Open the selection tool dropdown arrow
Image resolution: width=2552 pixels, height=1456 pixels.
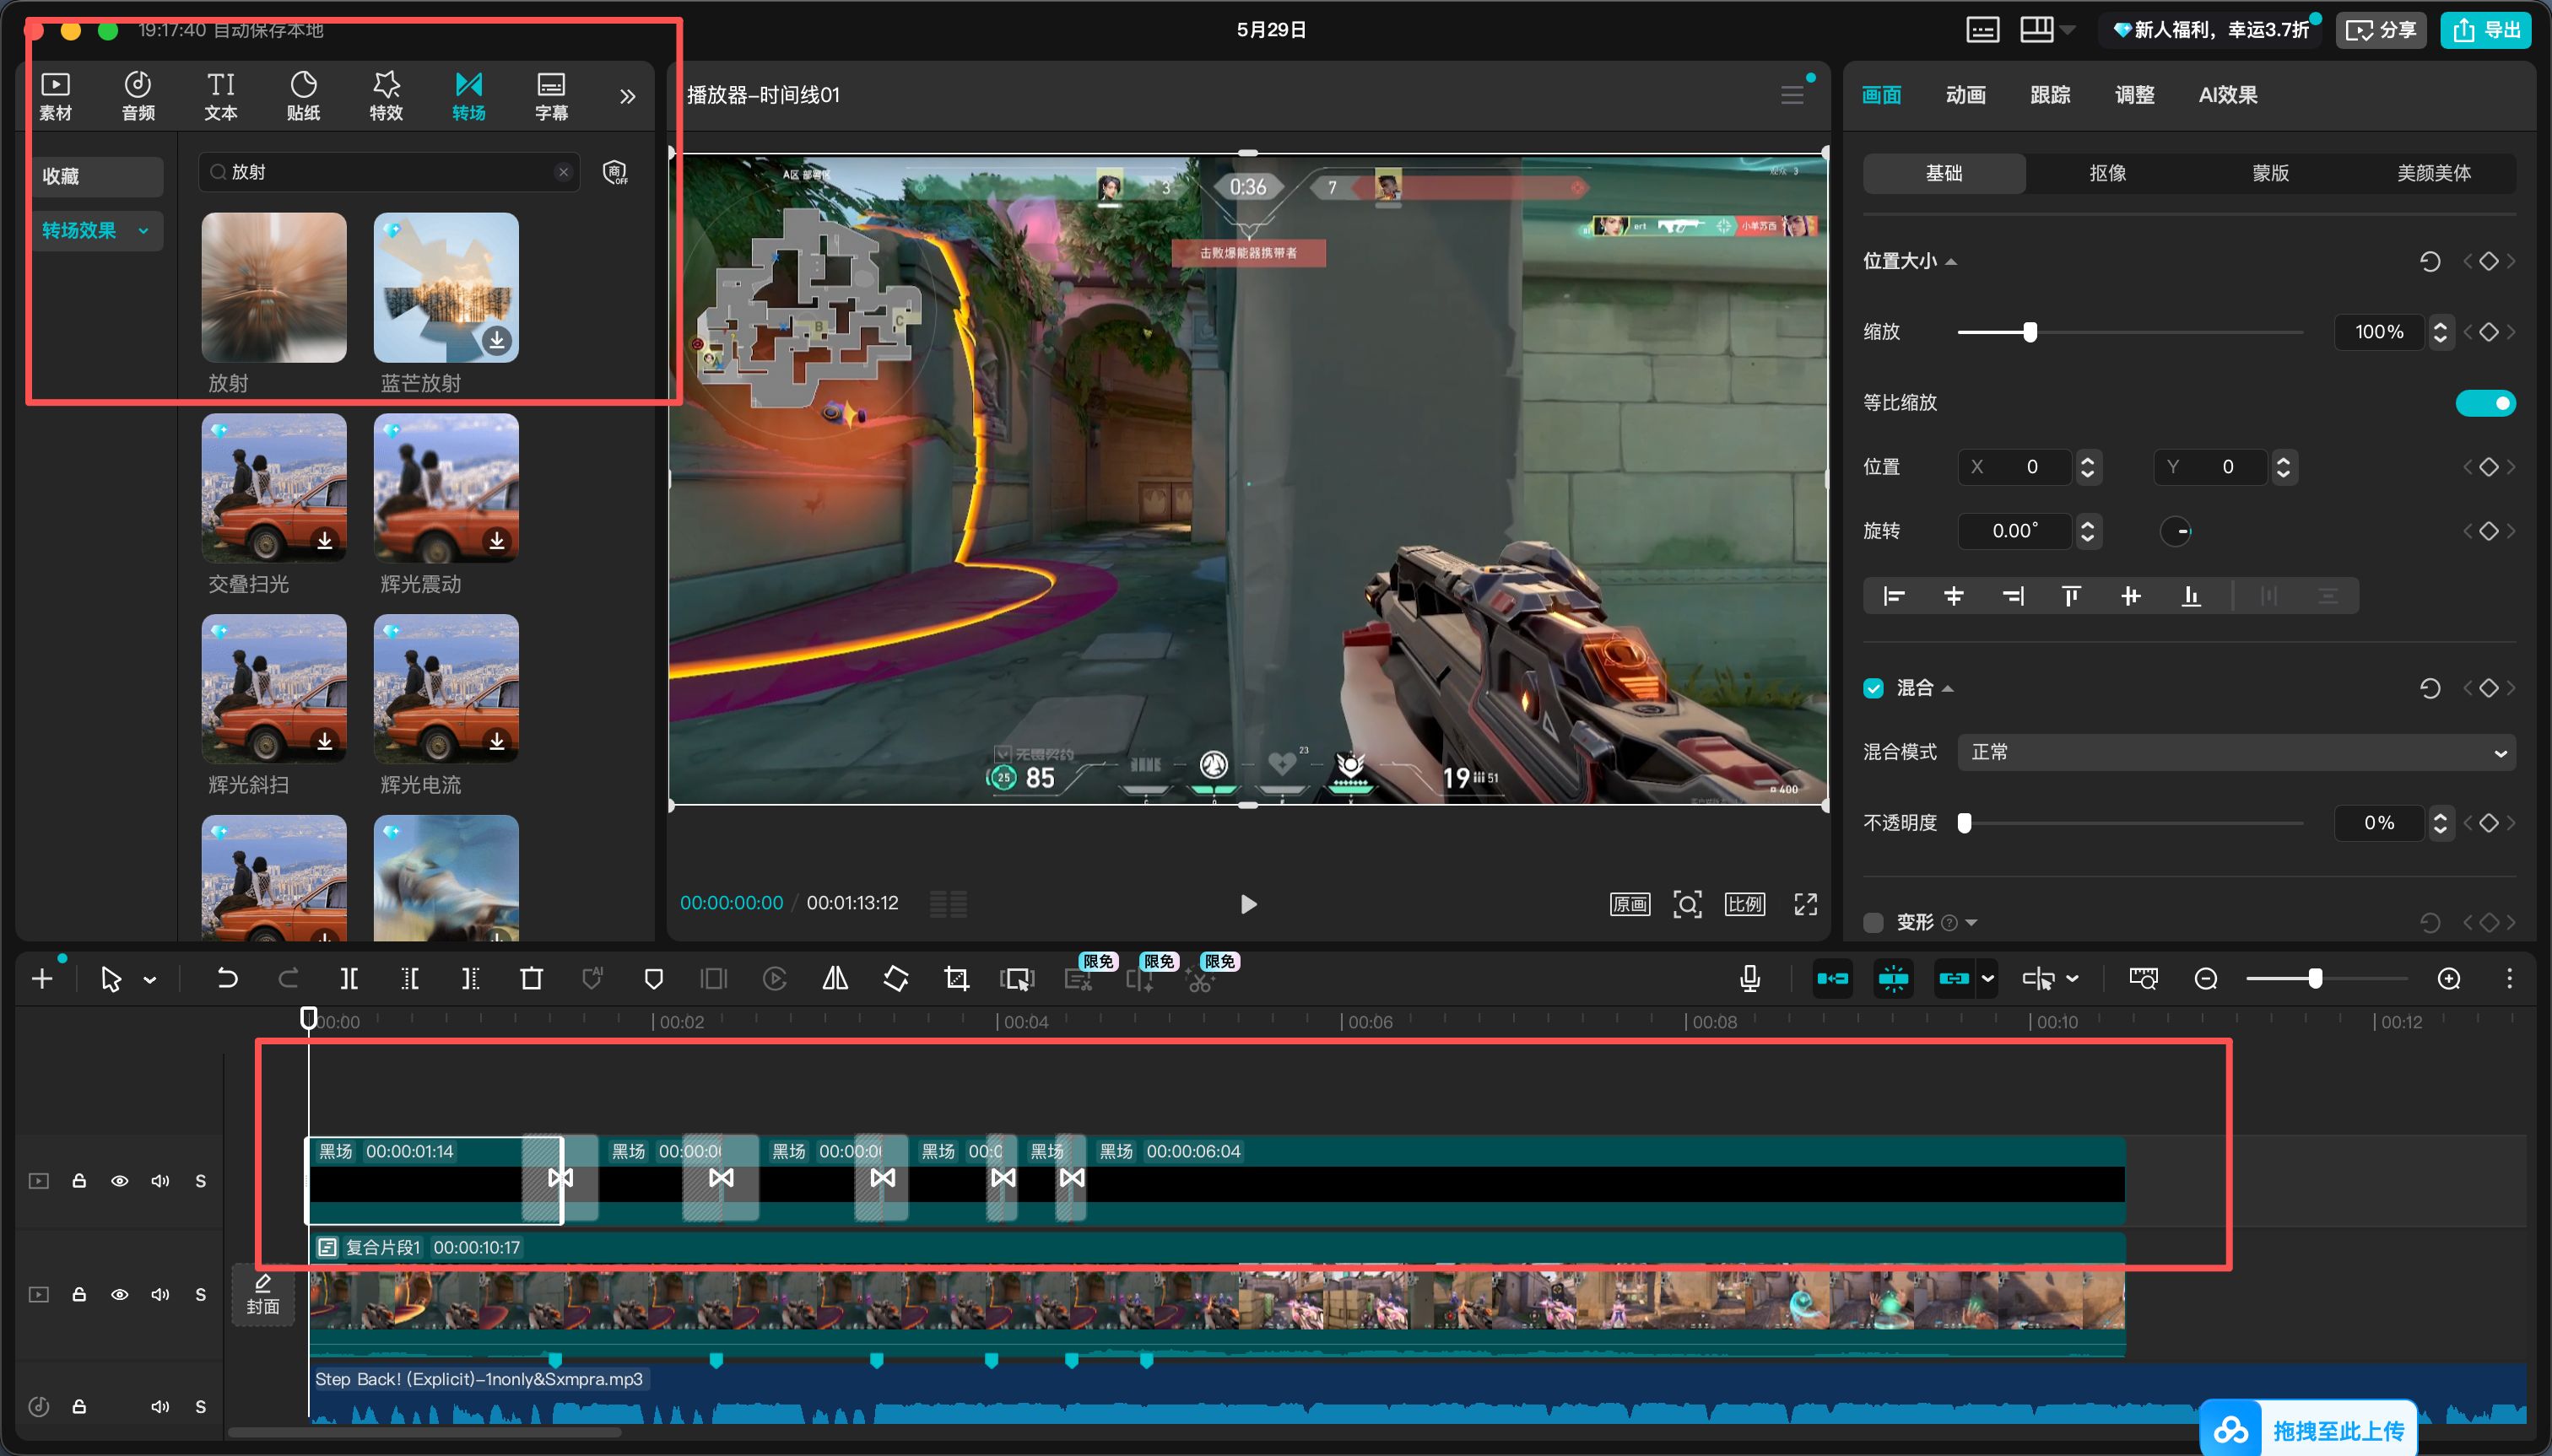tap(150, 980)
